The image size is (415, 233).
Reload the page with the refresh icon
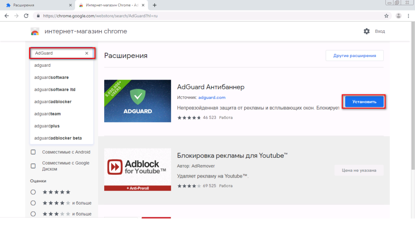point(26,16)
